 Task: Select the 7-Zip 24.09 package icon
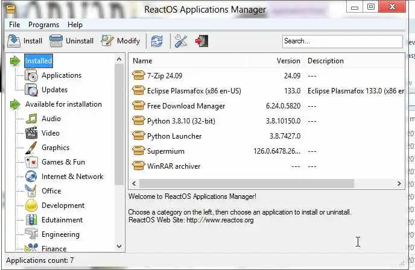pyautogui.click(x=138, y=75)
